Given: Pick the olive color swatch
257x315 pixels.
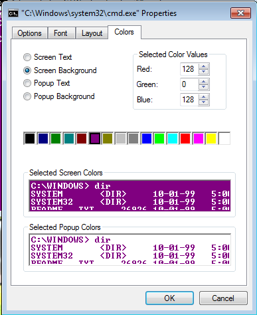Looking at the screenshot, I should pos(108,138).
